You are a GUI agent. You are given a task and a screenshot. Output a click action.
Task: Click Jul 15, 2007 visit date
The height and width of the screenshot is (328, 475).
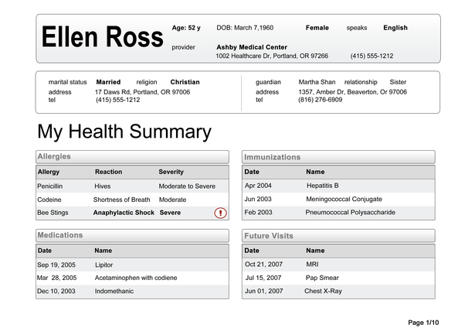click(x=263, y=278)
